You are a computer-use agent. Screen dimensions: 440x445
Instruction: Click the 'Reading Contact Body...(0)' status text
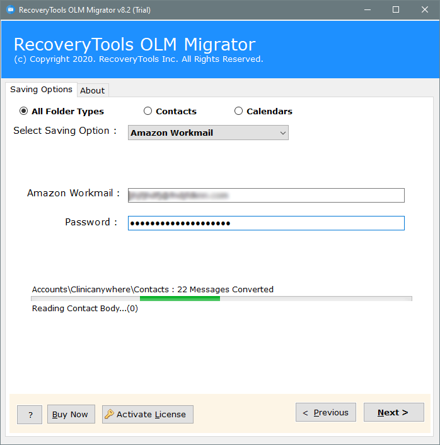(84, 309)
